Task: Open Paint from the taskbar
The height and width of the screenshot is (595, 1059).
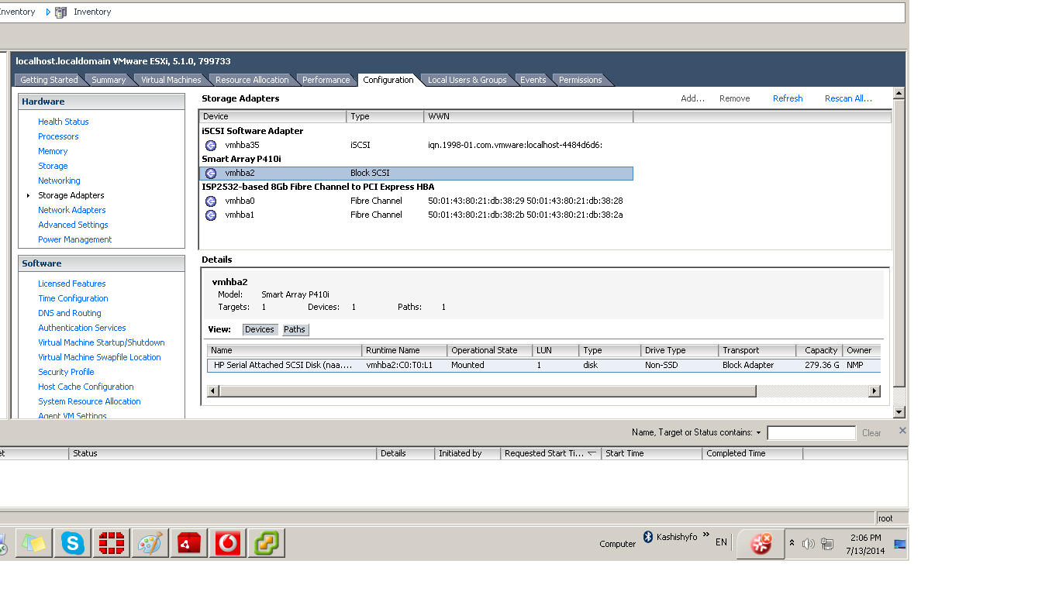Action: click(150, 543)
